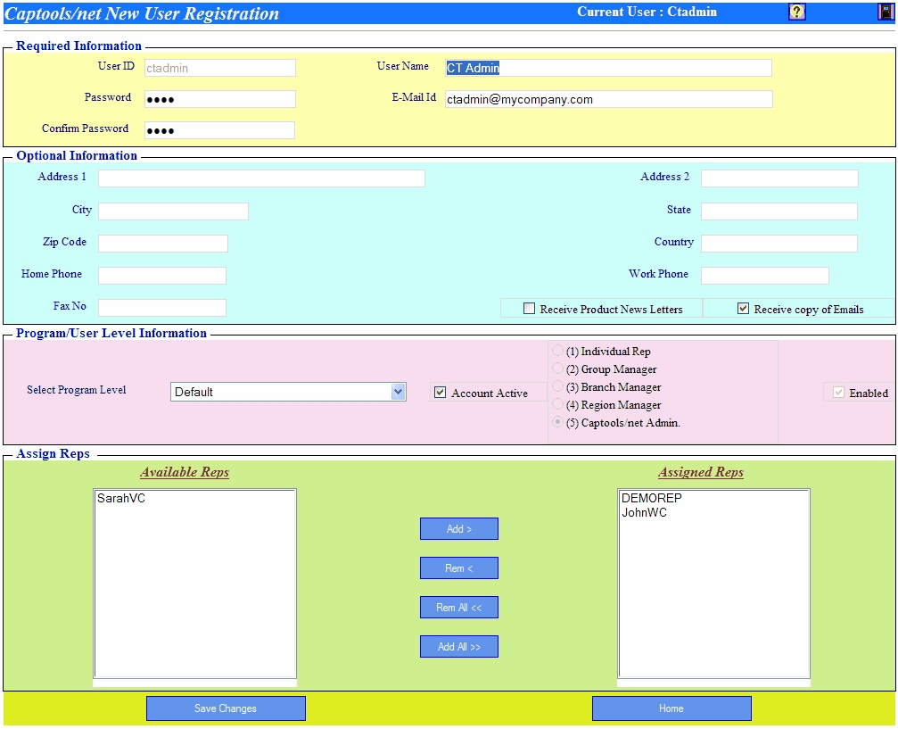The height and width of the screenshot is (729, 898).
Task: Click the E-Mail Id input field
Action: pos(609,98)
